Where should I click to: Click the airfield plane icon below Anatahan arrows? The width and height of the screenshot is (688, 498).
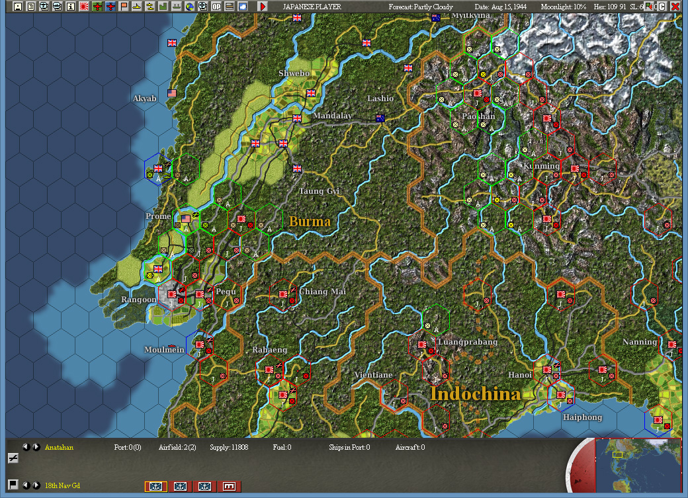[13, 458]
